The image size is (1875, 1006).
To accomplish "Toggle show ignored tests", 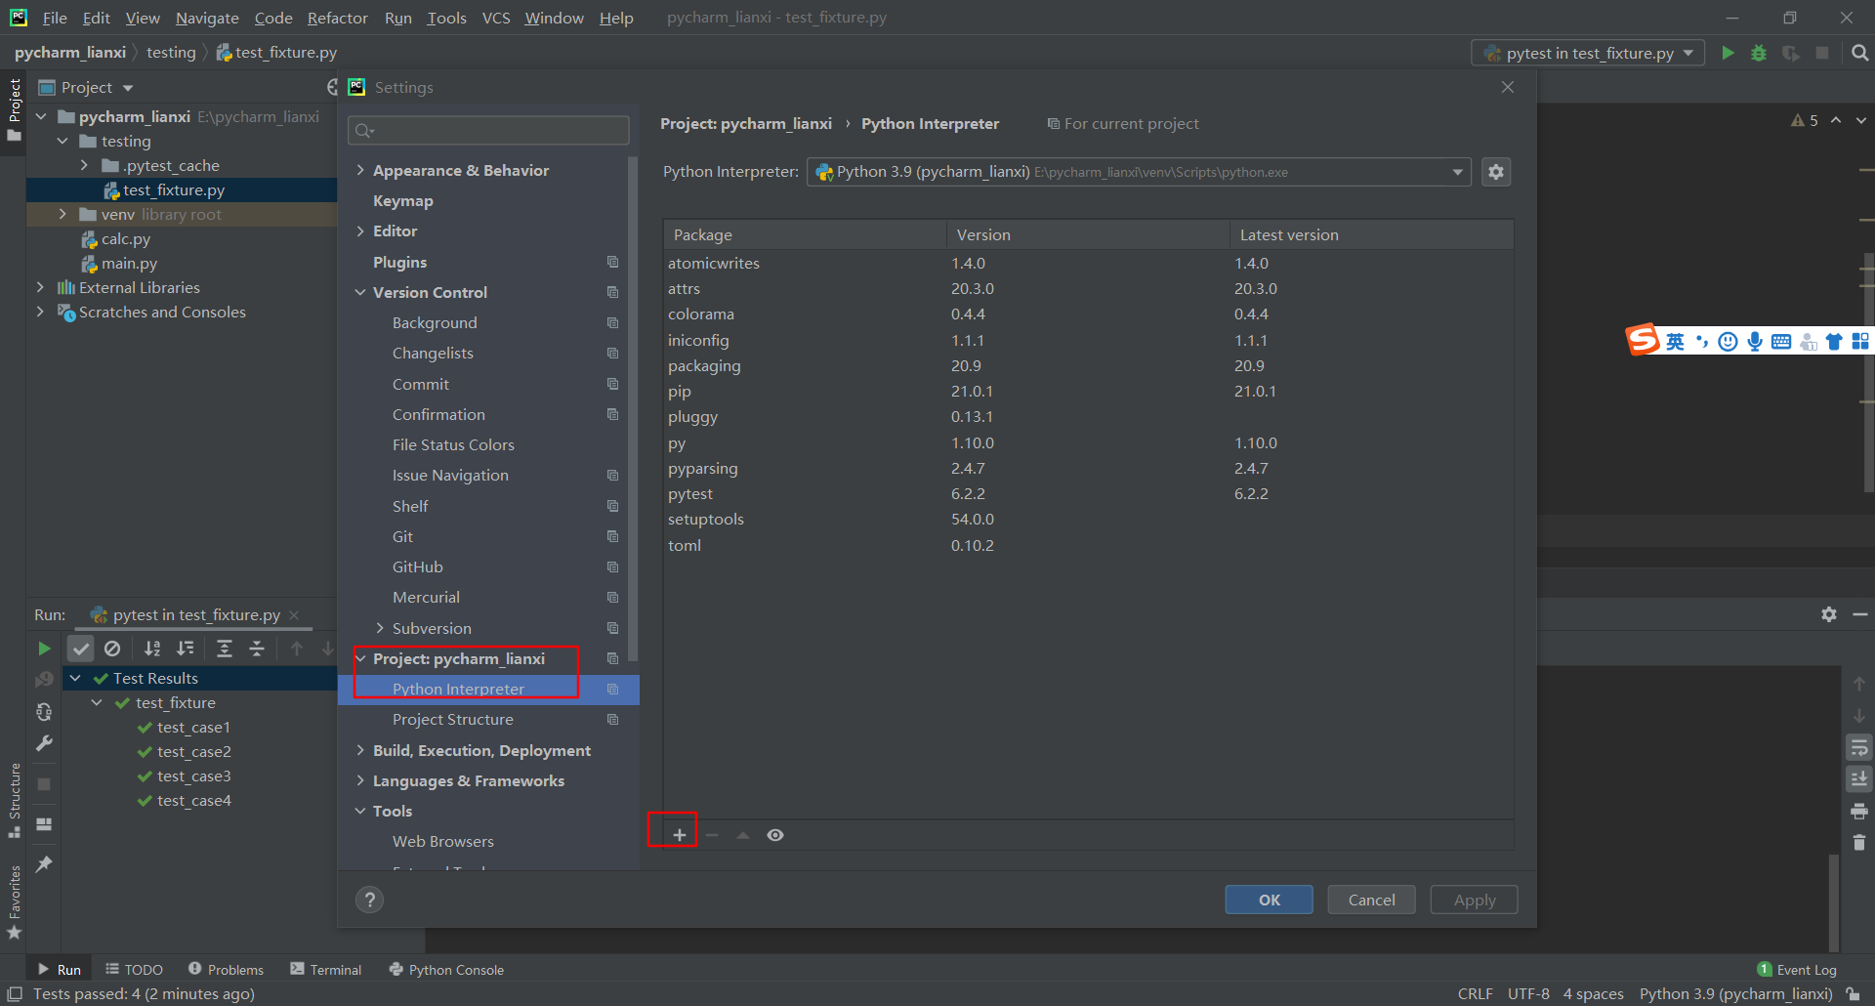I will pos(112,649).
